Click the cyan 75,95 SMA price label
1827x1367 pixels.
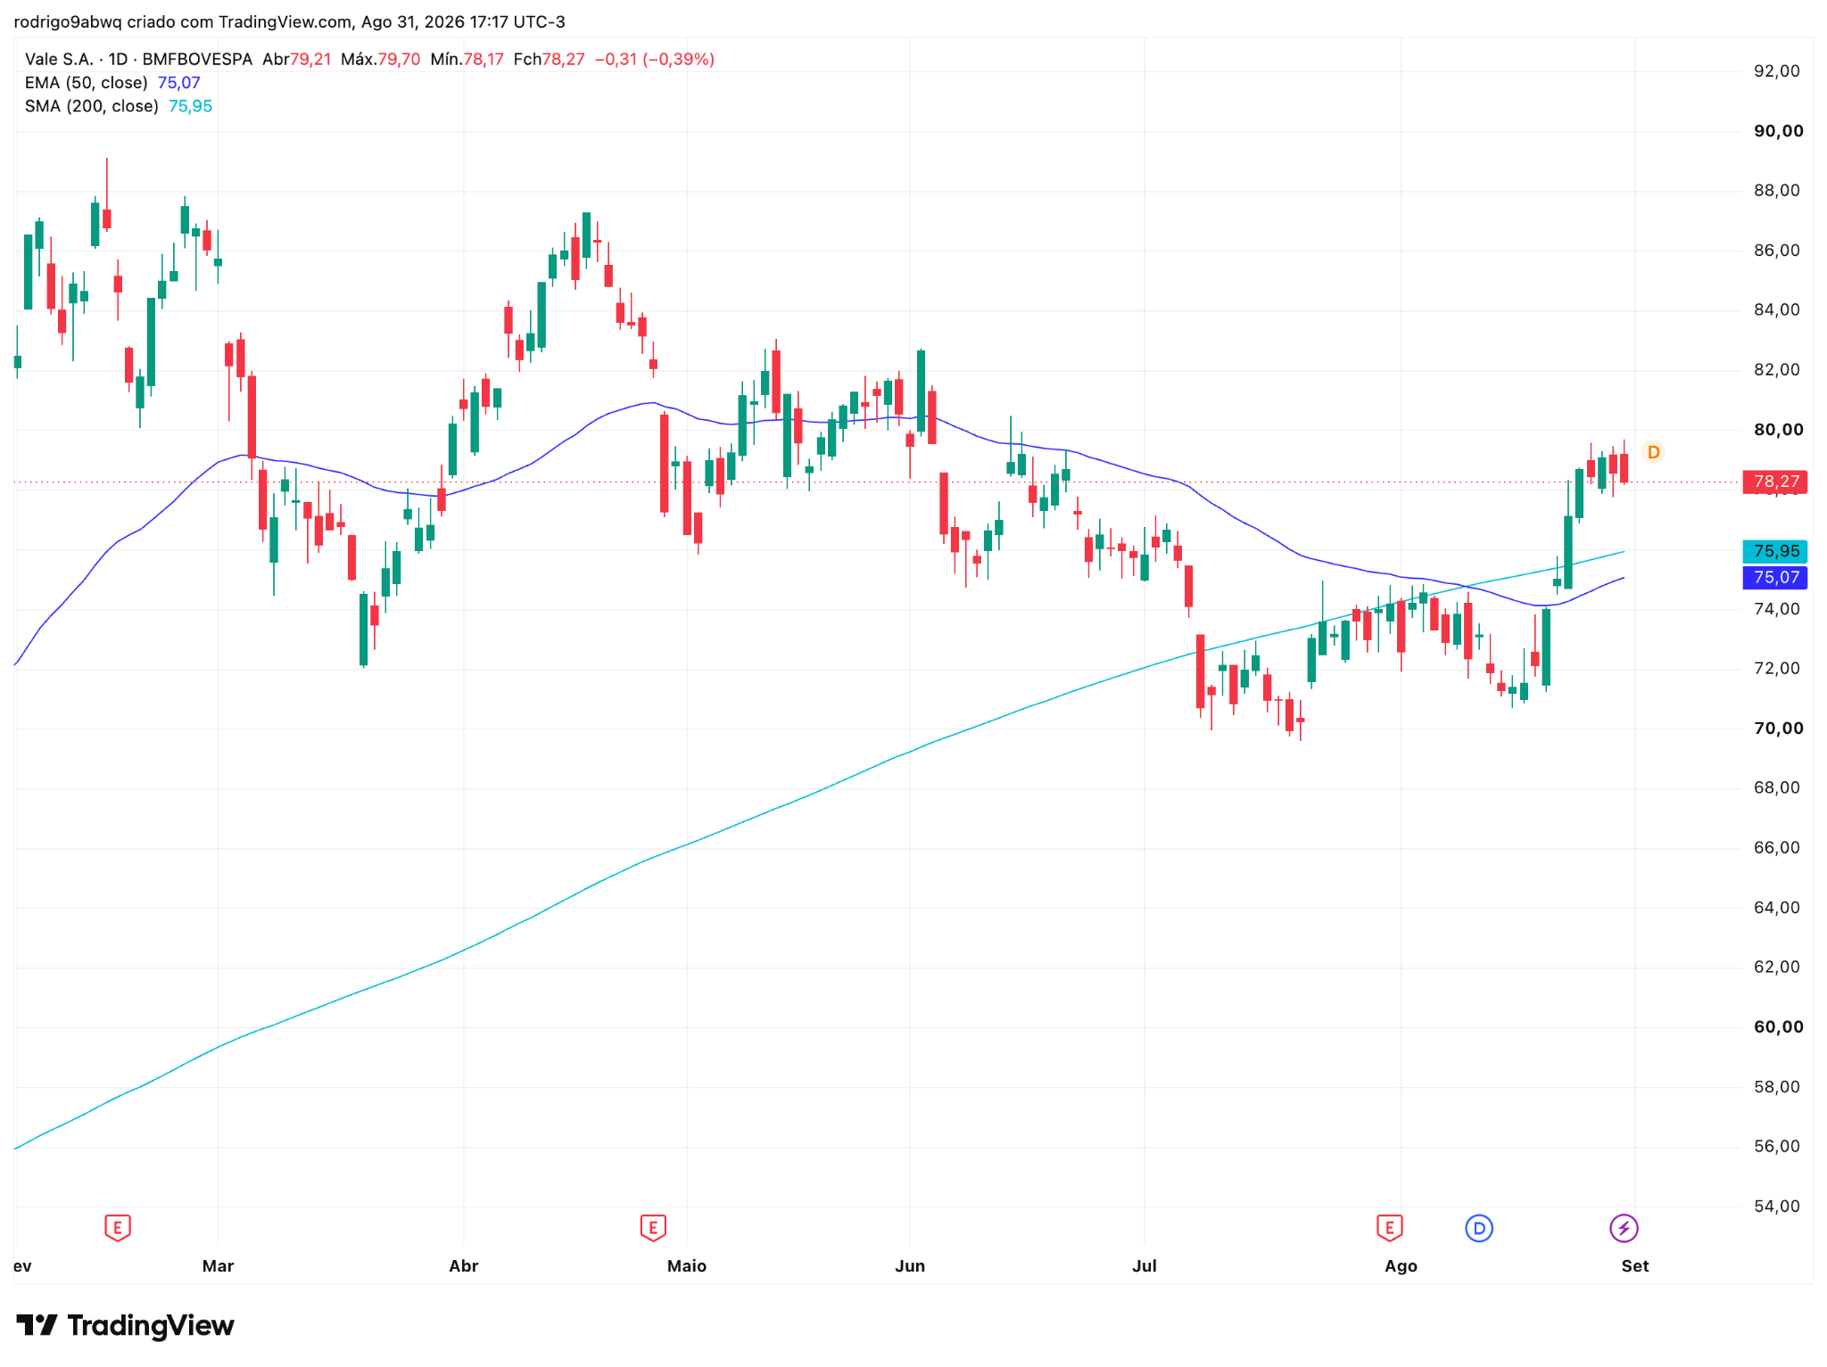coord(1775,551)
